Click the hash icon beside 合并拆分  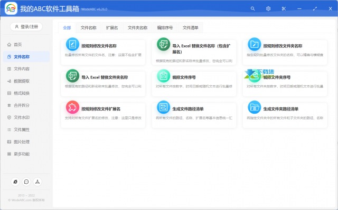point(9,105)
